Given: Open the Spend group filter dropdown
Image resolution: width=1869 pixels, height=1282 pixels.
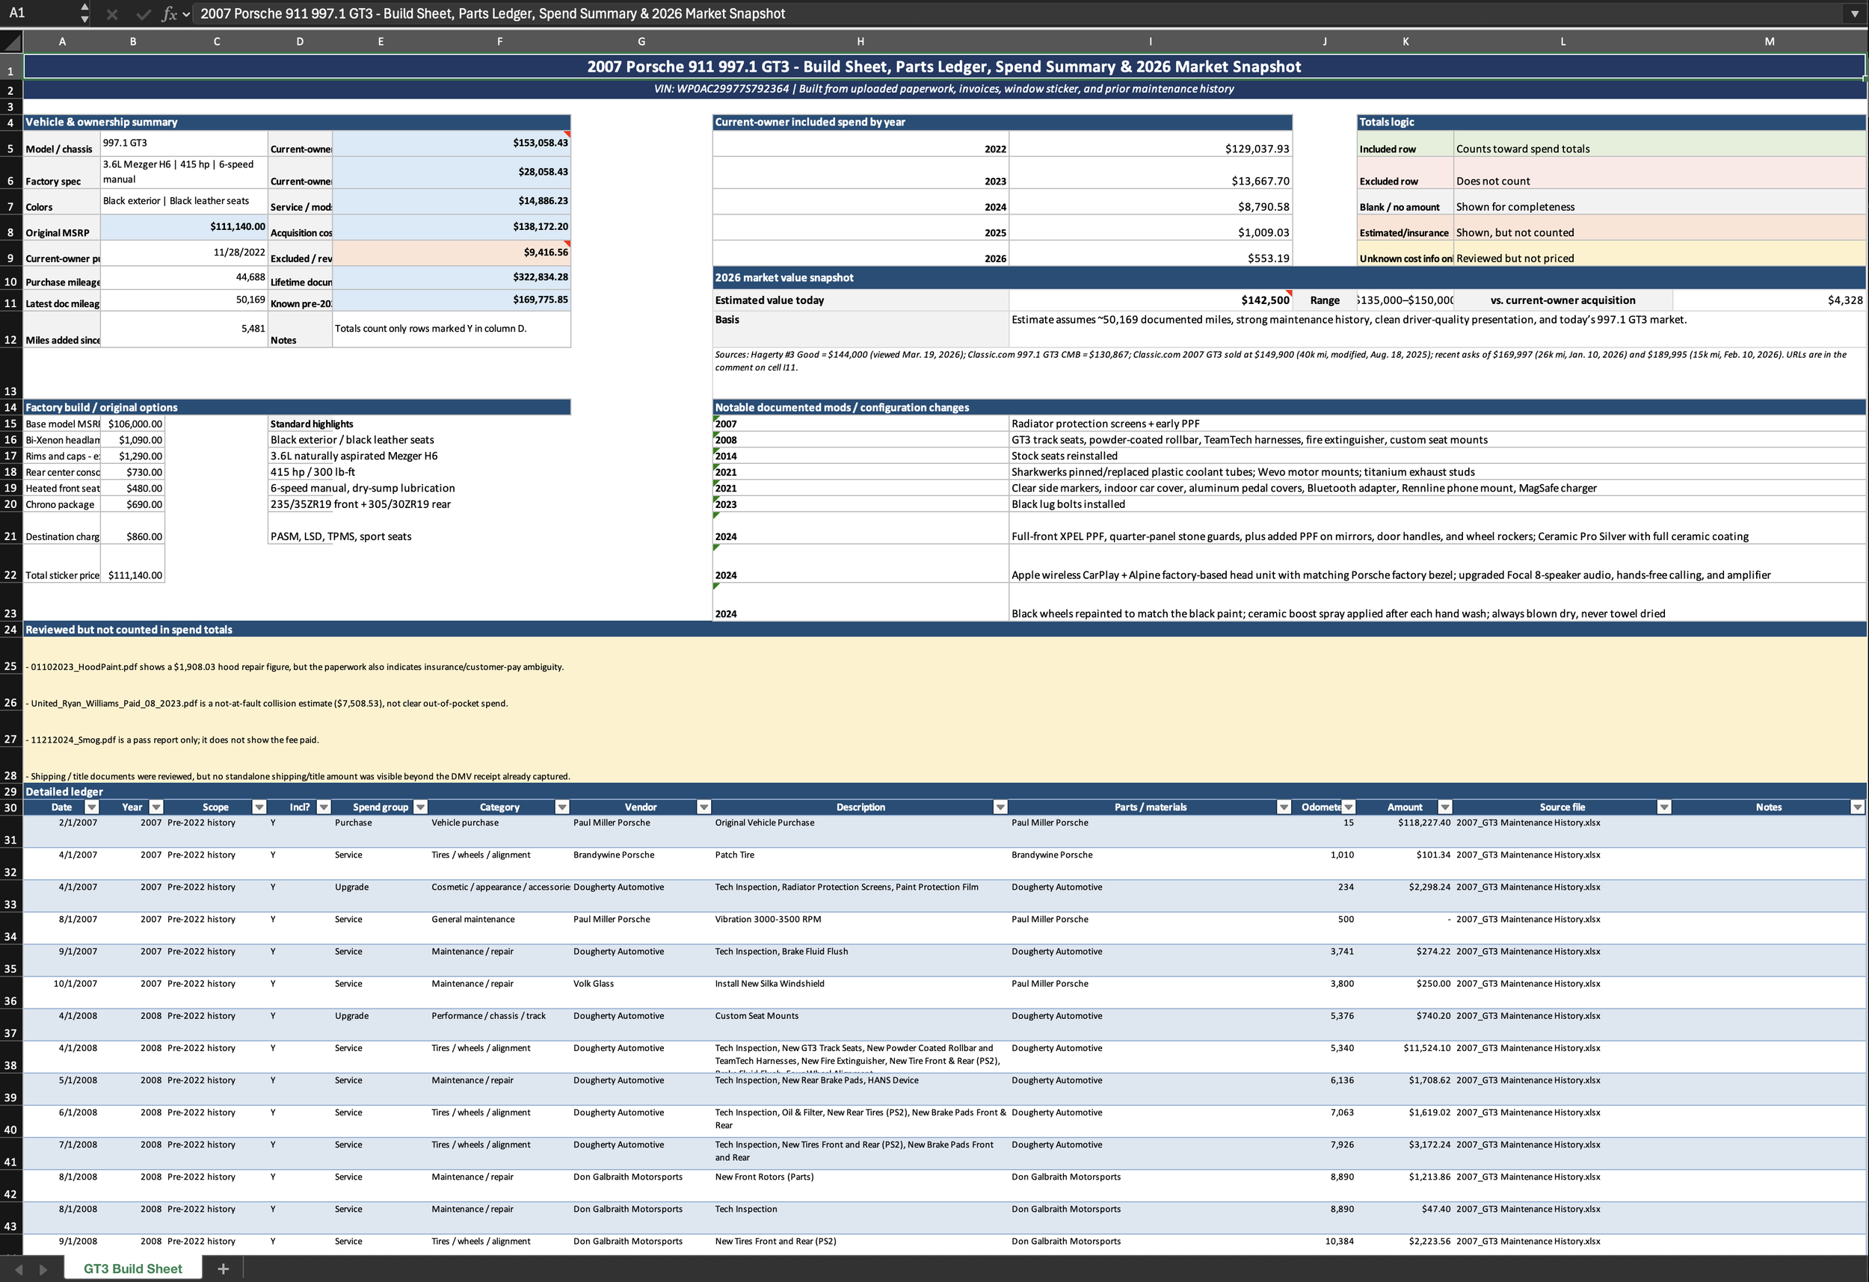Looking at the screenshot, I should tap(420, 807).
